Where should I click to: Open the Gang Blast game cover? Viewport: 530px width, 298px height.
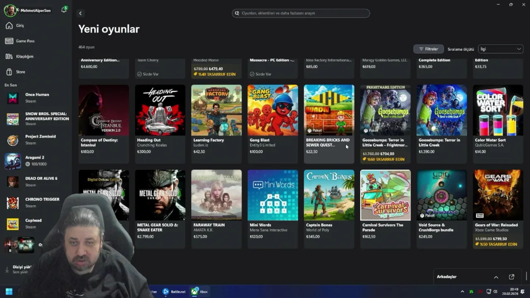[272, 110]
